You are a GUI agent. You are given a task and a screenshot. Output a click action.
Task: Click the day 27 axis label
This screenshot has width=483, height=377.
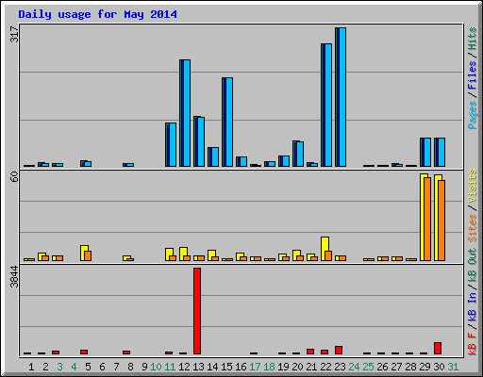click(x=396, y=367)
